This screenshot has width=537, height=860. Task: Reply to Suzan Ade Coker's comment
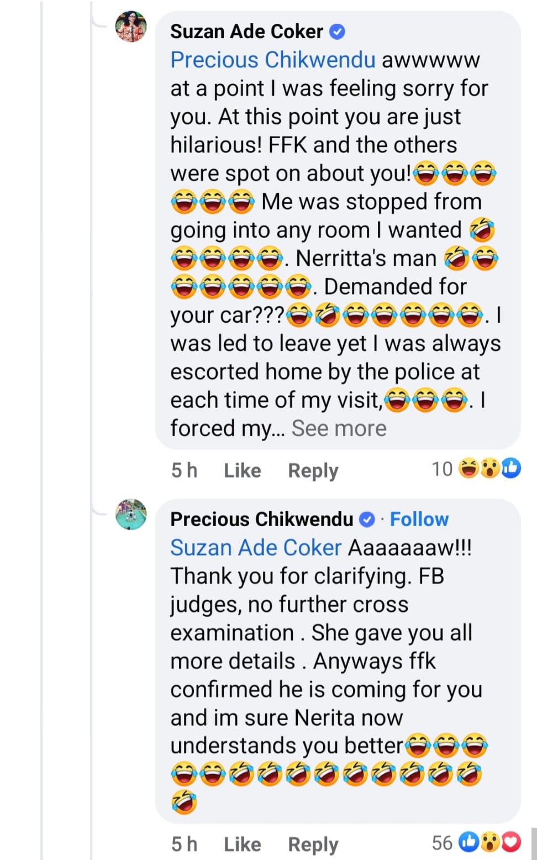313,470
